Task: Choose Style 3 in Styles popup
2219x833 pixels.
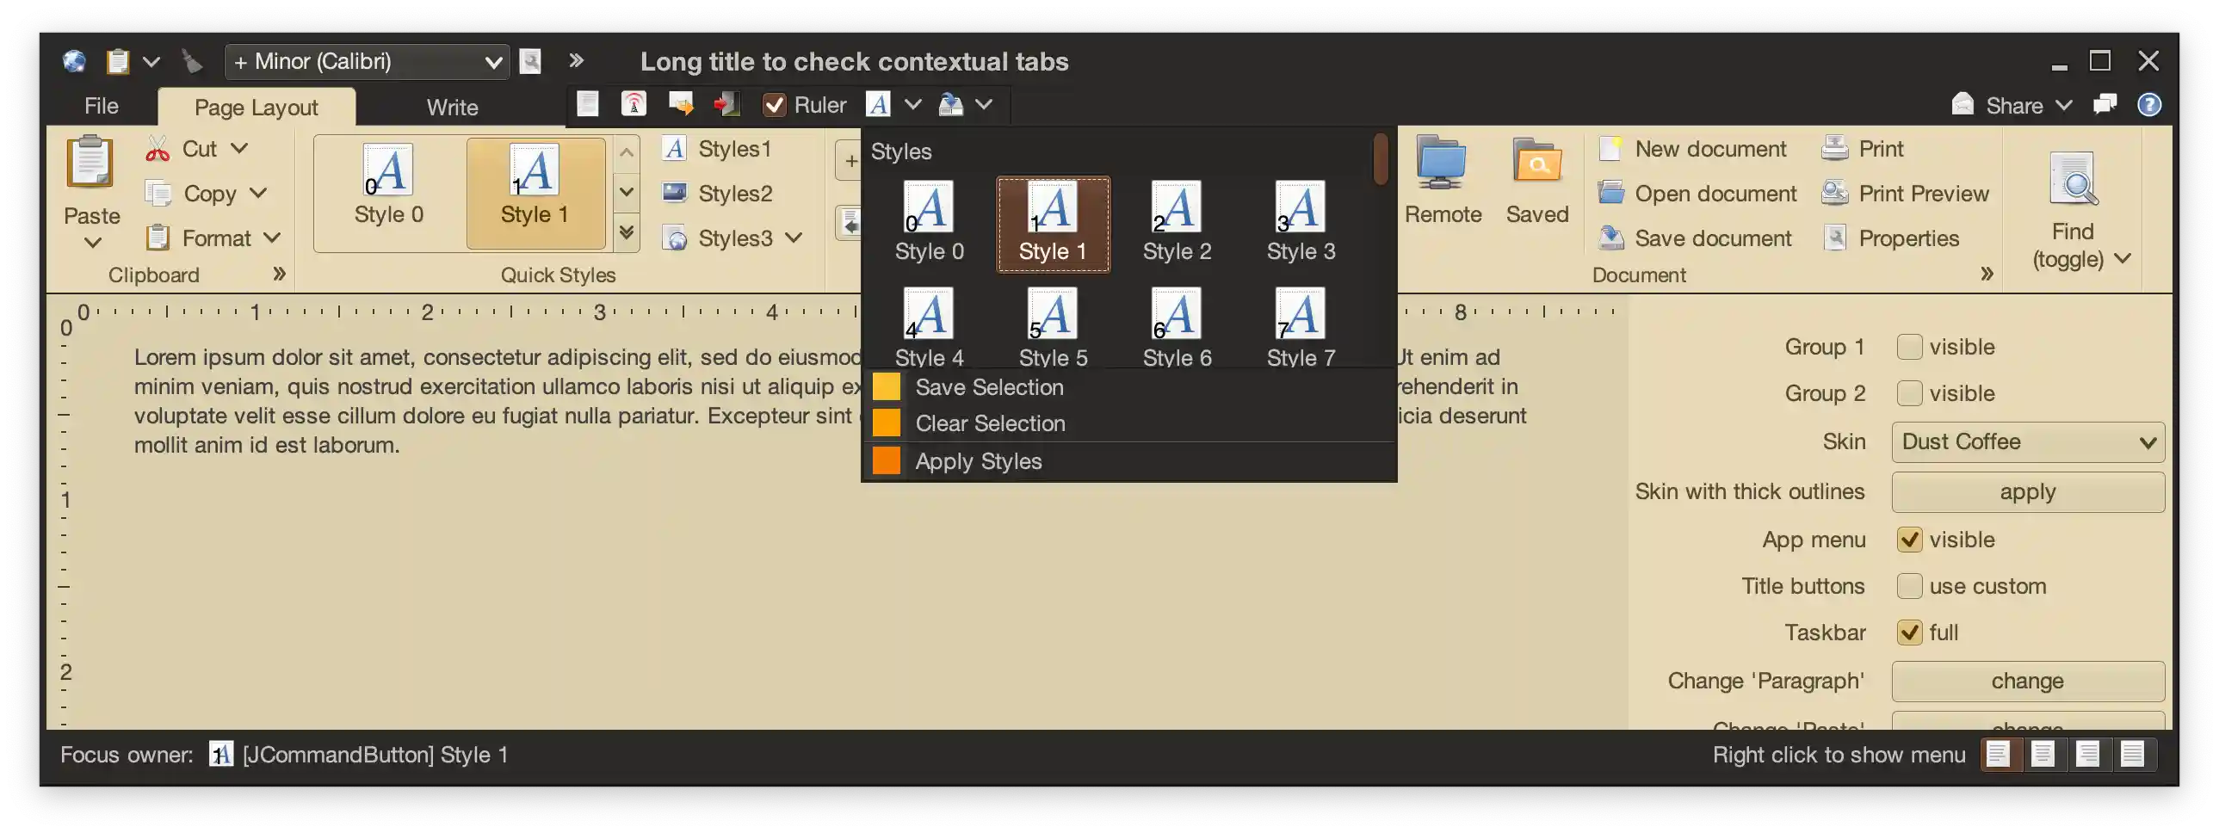Action: click(x=1301, y=225)
